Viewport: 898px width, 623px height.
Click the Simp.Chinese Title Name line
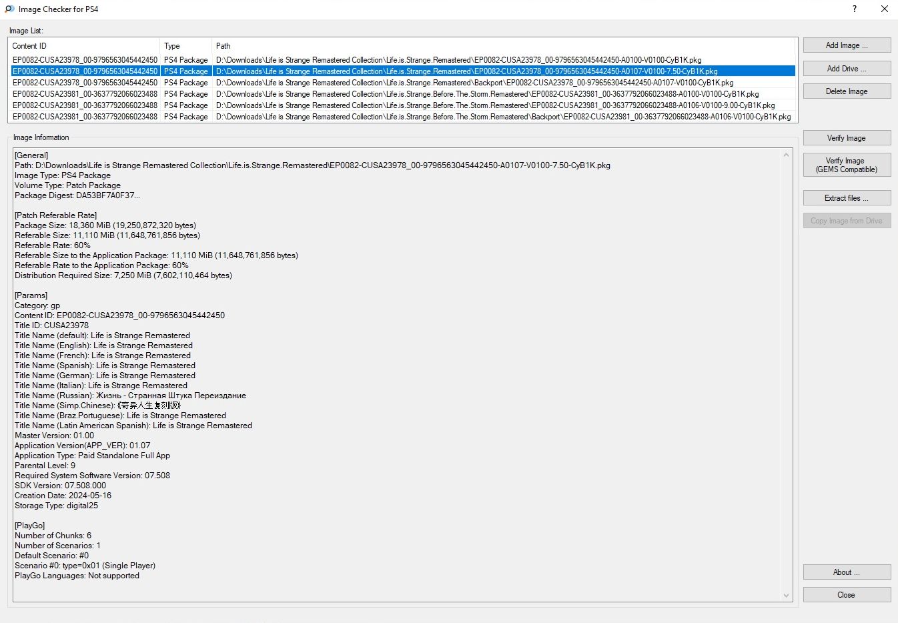click(98, 406)
